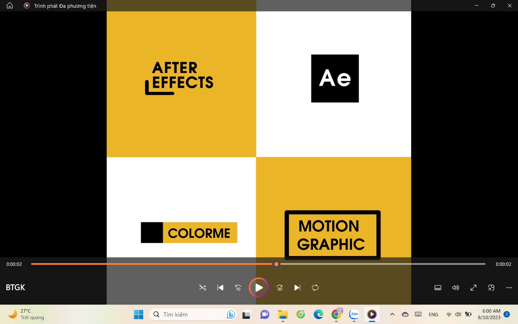Select Media Player taskbar icon
518x324 pixels.
point(372,314)
